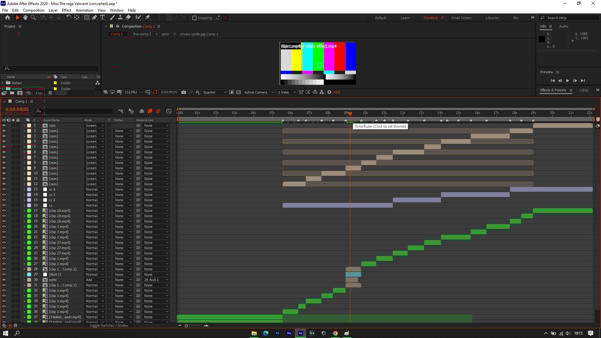Take a snapshot with the camera icon
Screen dimensions: 601x338
(184, 92)
